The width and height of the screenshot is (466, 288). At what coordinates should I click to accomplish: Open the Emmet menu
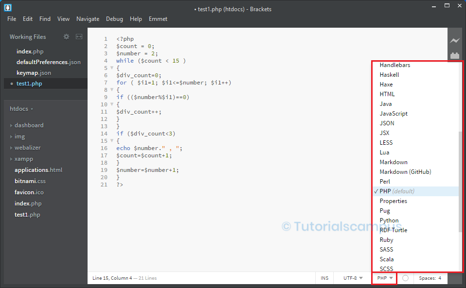pos(158,18)
